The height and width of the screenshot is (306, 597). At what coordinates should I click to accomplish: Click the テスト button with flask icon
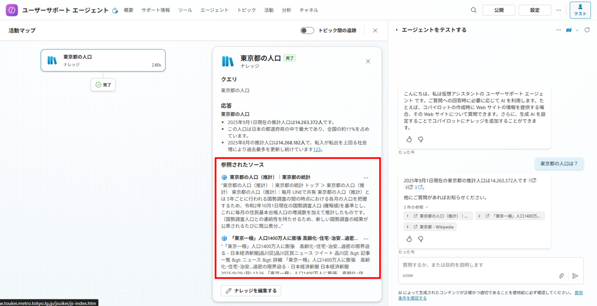(x=580, y=10)
